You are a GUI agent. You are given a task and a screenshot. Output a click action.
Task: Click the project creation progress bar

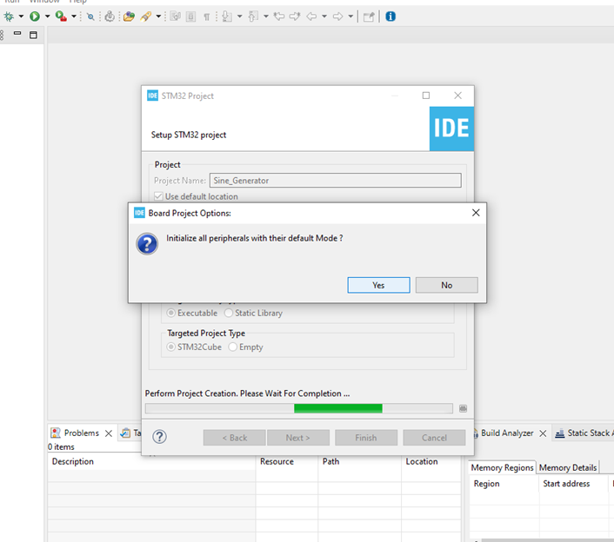tap(299, 408)
